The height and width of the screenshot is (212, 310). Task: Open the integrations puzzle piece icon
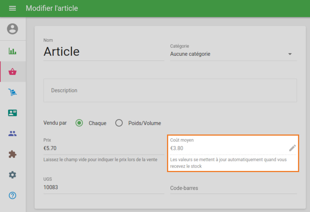tap(13, 154)
